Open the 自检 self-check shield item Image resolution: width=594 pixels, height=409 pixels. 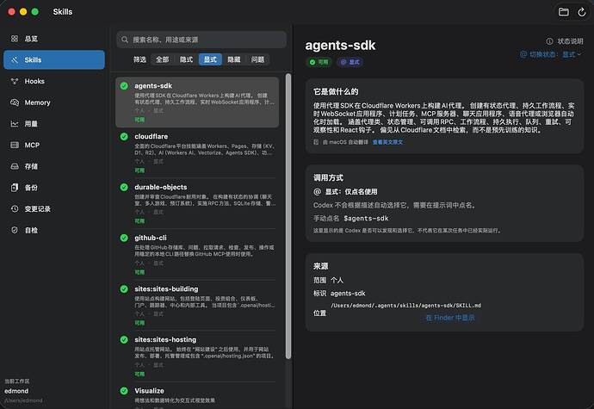[x=15, y=230]
